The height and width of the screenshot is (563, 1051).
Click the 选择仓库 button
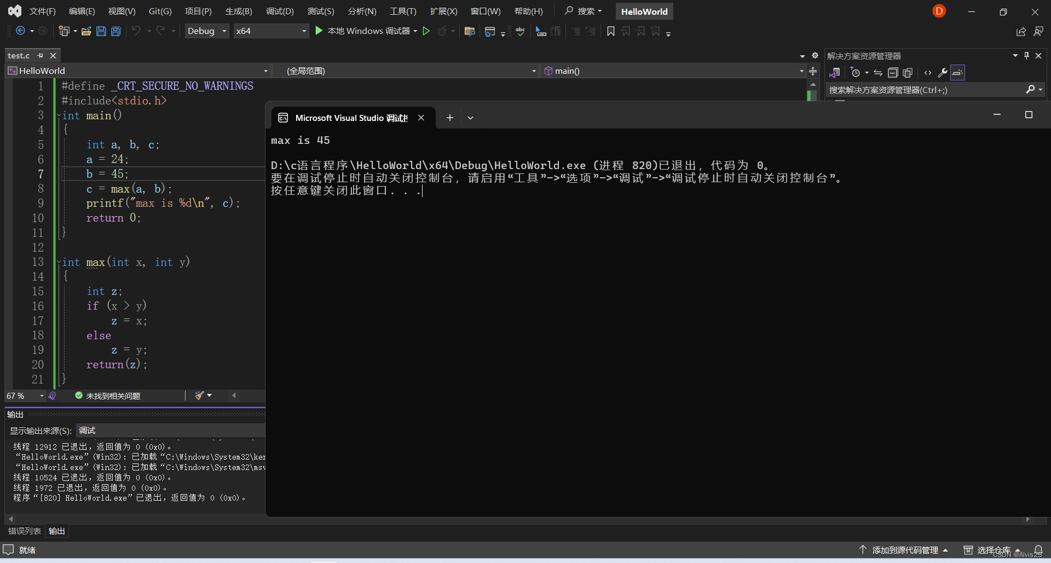coord(989,550)
